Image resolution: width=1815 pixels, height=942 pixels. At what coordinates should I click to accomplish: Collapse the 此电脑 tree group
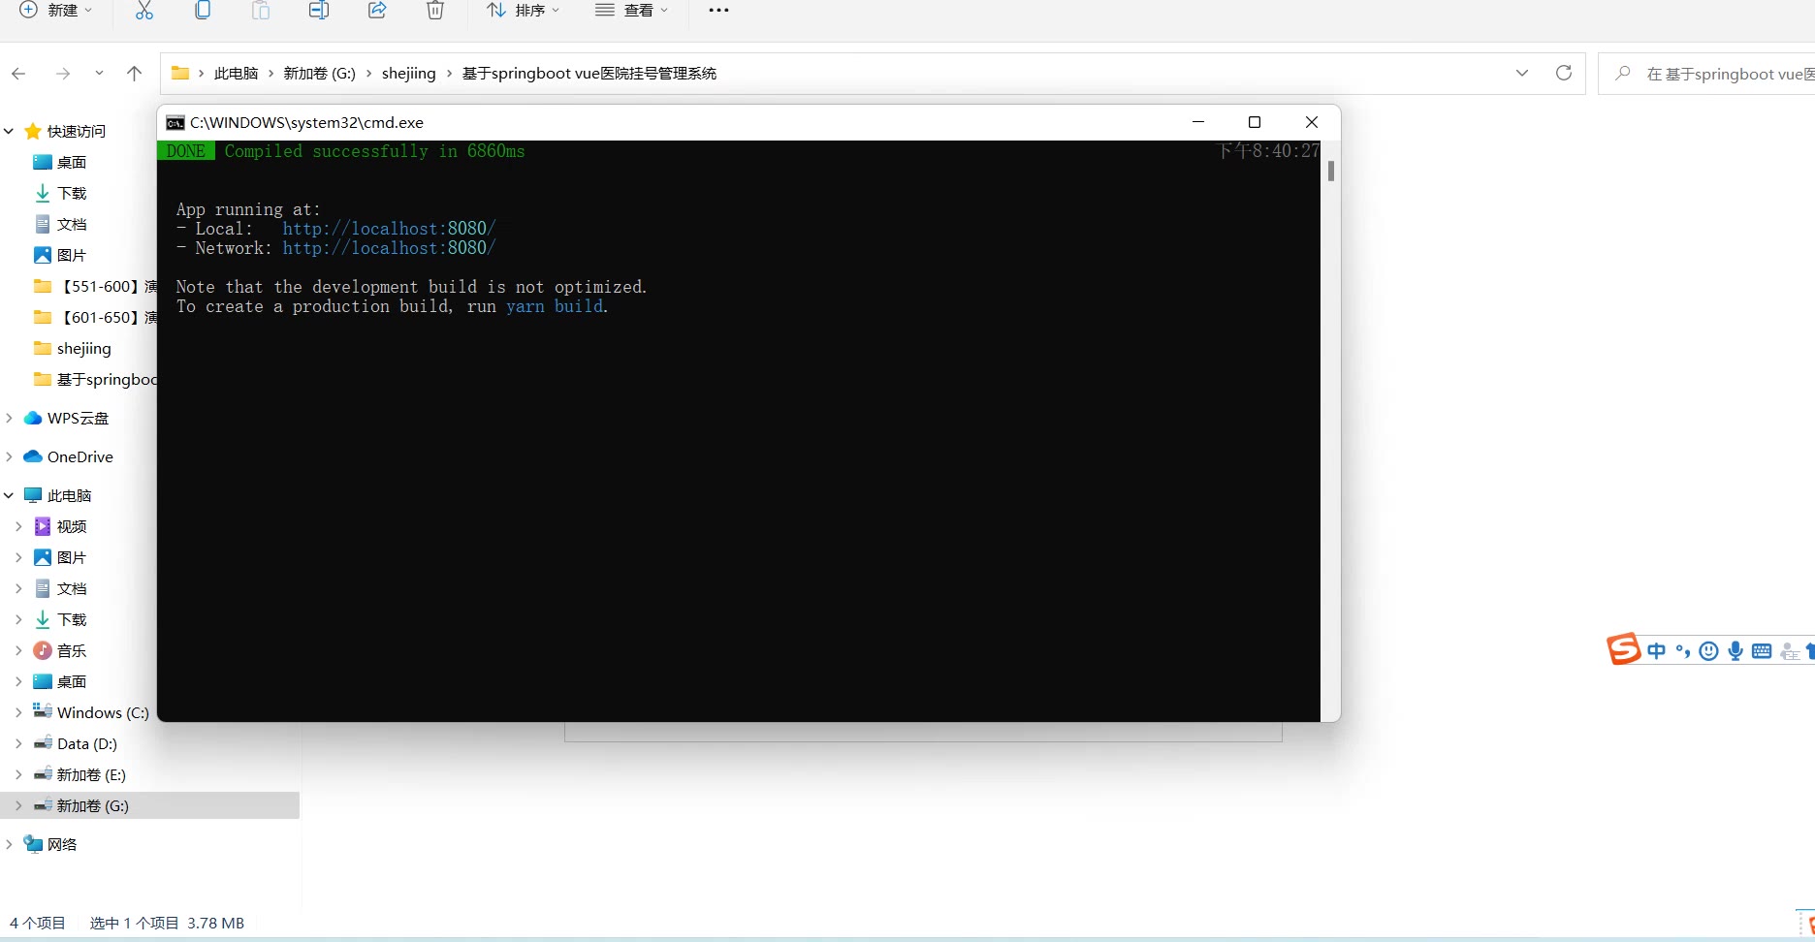coord(9,495)
